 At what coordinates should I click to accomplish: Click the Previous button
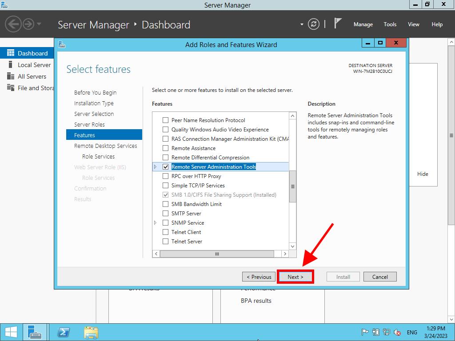(x=259, y=277)
